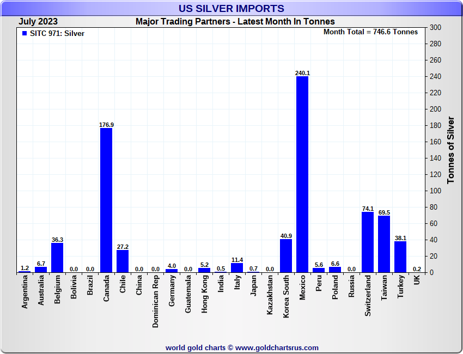Click the Dominican Rep x-axis label
The image size is (463, 354).
[x=156, y=301]
